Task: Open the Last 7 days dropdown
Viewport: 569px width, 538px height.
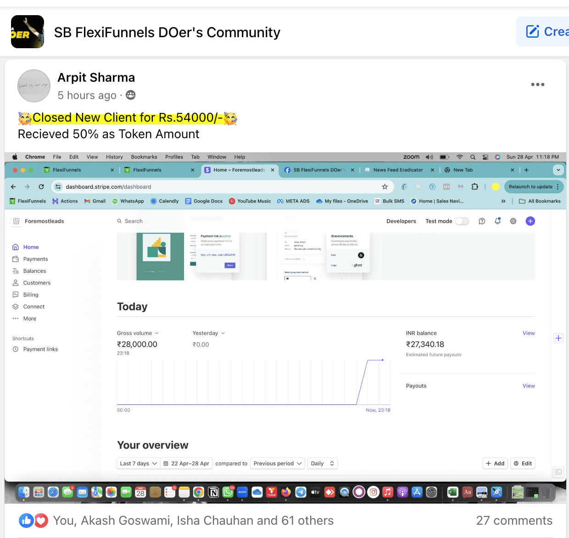Action: tap(138, 464)
